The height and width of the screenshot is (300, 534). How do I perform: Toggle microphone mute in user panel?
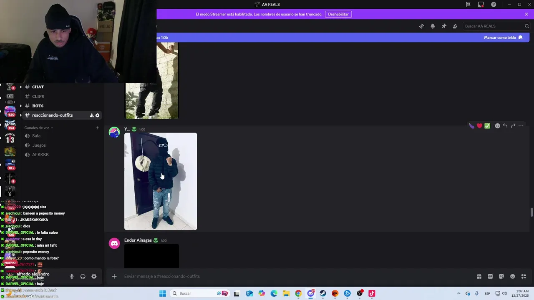click(72, 277)
